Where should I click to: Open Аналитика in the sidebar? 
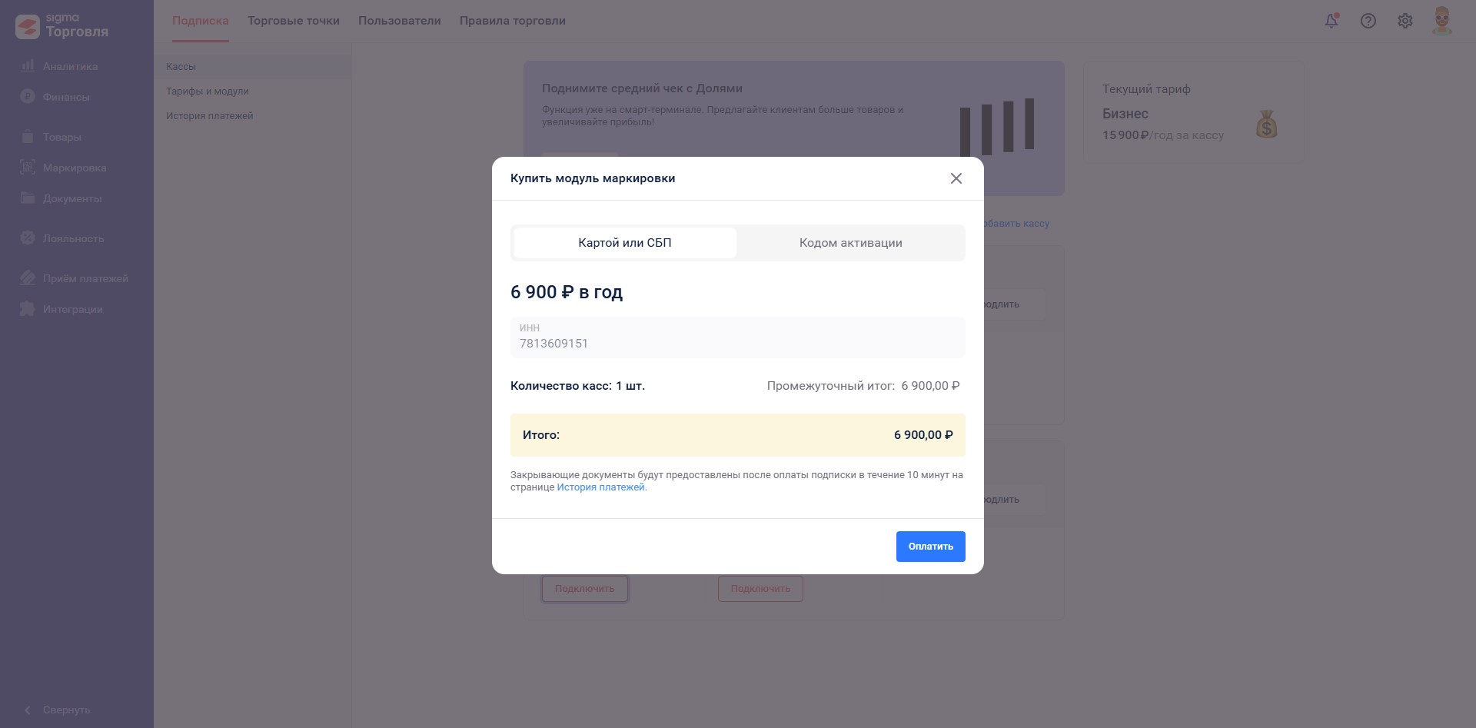[70, 66]
